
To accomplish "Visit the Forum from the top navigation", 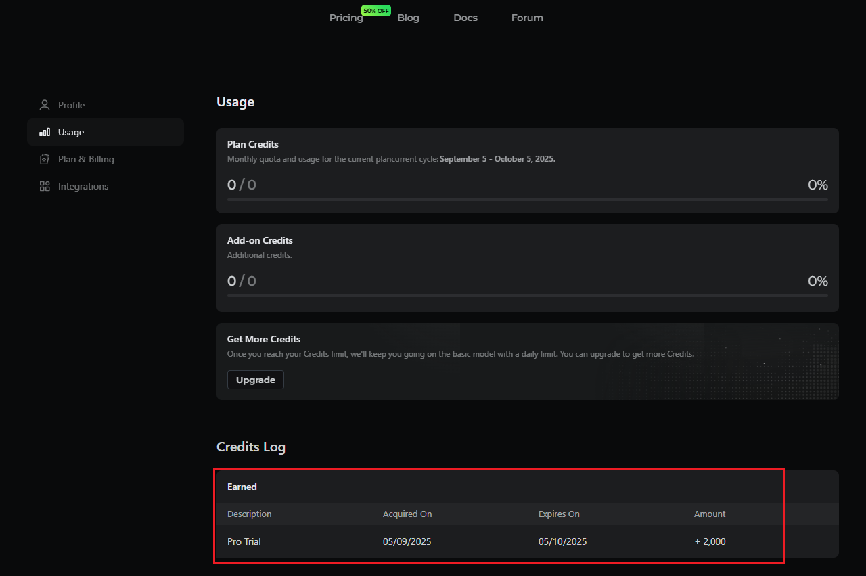I will pyautogui.click(x=527, y=18).
